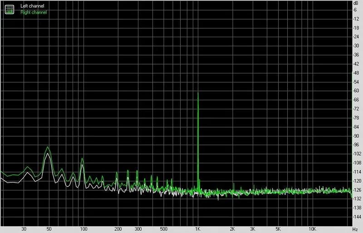Image resolution: width=363 pixels, height=233 pixels.
Task: Click the green 100 Hz harmonic peak
Action: [82, 159]
